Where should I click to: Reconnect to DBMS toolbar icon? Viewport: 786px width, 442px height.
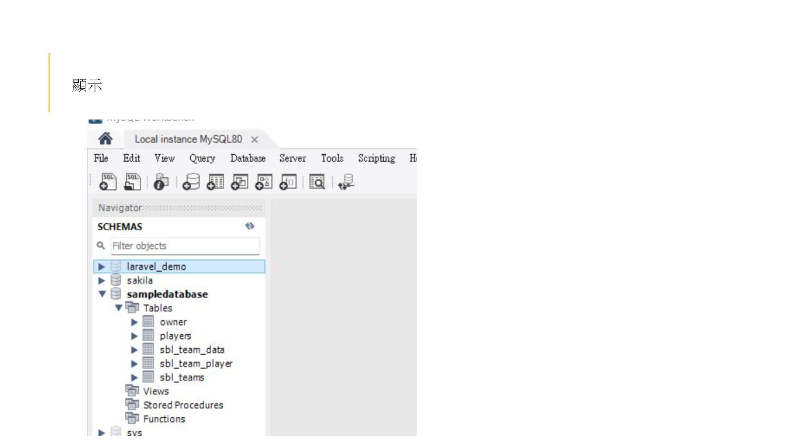pos(346,182)
